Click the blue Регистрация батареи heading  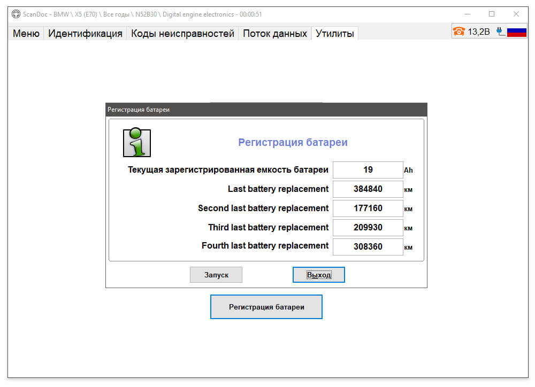[x=293, y=142]
